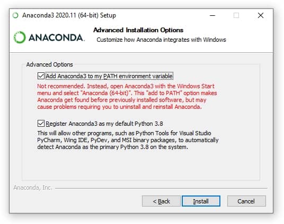The width and height of the screenshot is (284, 224).
Task: Click the red 'Not recommended' warning text
Action: point(127,97)
